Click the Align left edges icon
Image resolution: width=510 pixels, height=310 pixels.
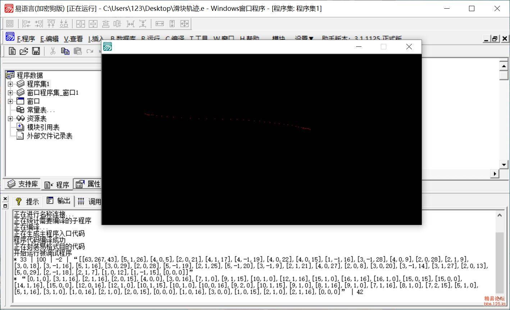coord(27,24)
